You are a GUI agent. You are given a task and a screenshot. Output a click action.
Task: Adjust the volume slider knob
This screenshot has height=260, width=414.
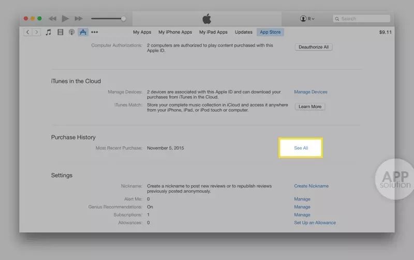click(123, 19)
